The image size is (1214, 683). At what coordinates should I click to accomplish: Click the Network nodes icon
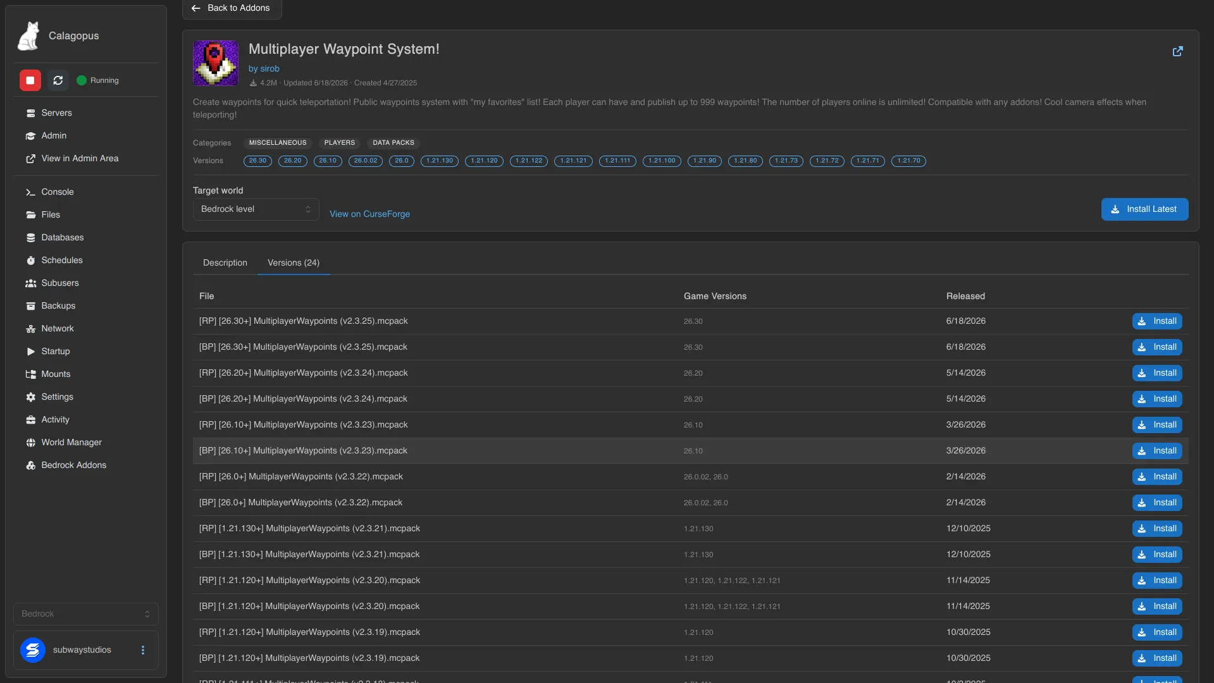(30, 329)
